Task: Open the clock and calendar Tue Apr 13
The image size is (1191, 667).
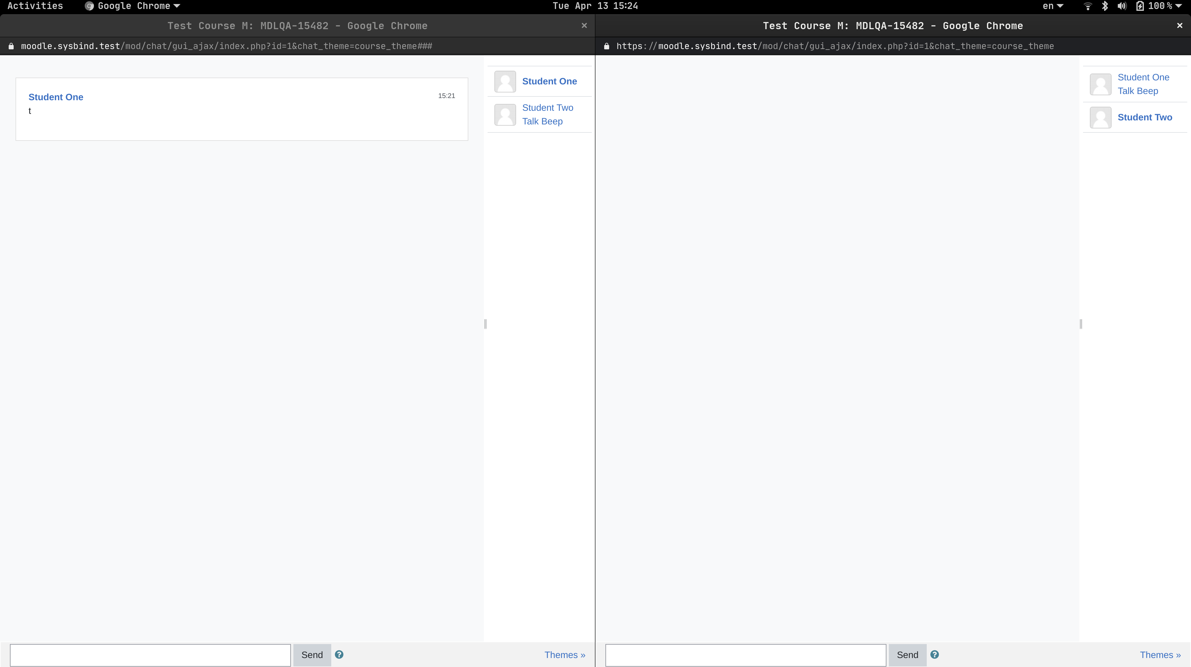Action: coord(595,6)
